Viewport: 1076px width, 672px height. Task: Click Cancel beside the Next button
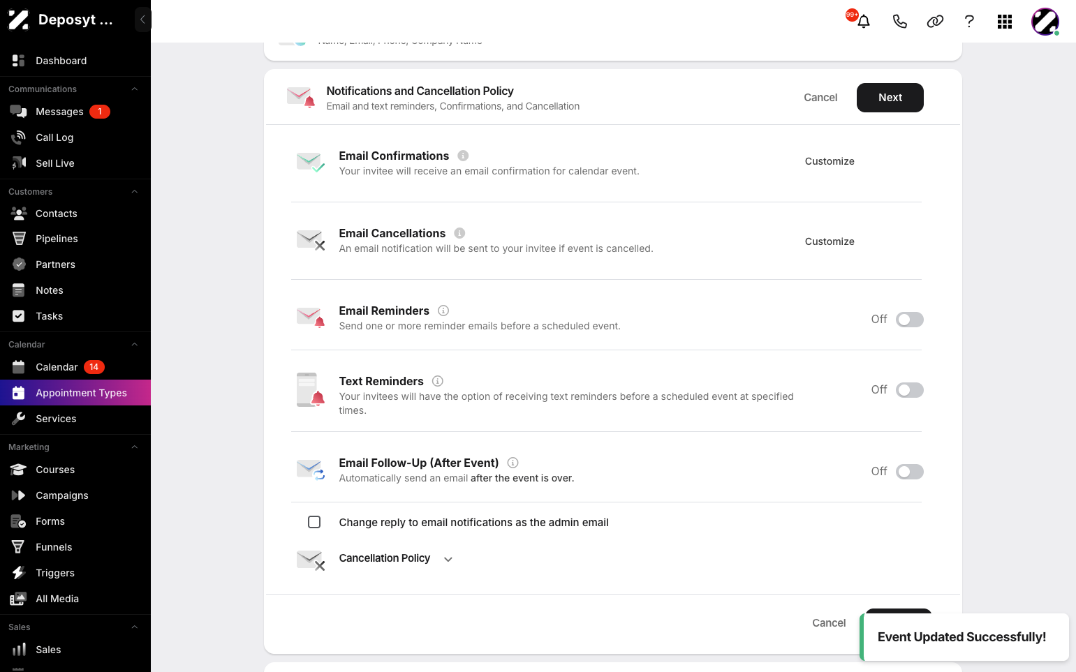(x=820, y=98)
